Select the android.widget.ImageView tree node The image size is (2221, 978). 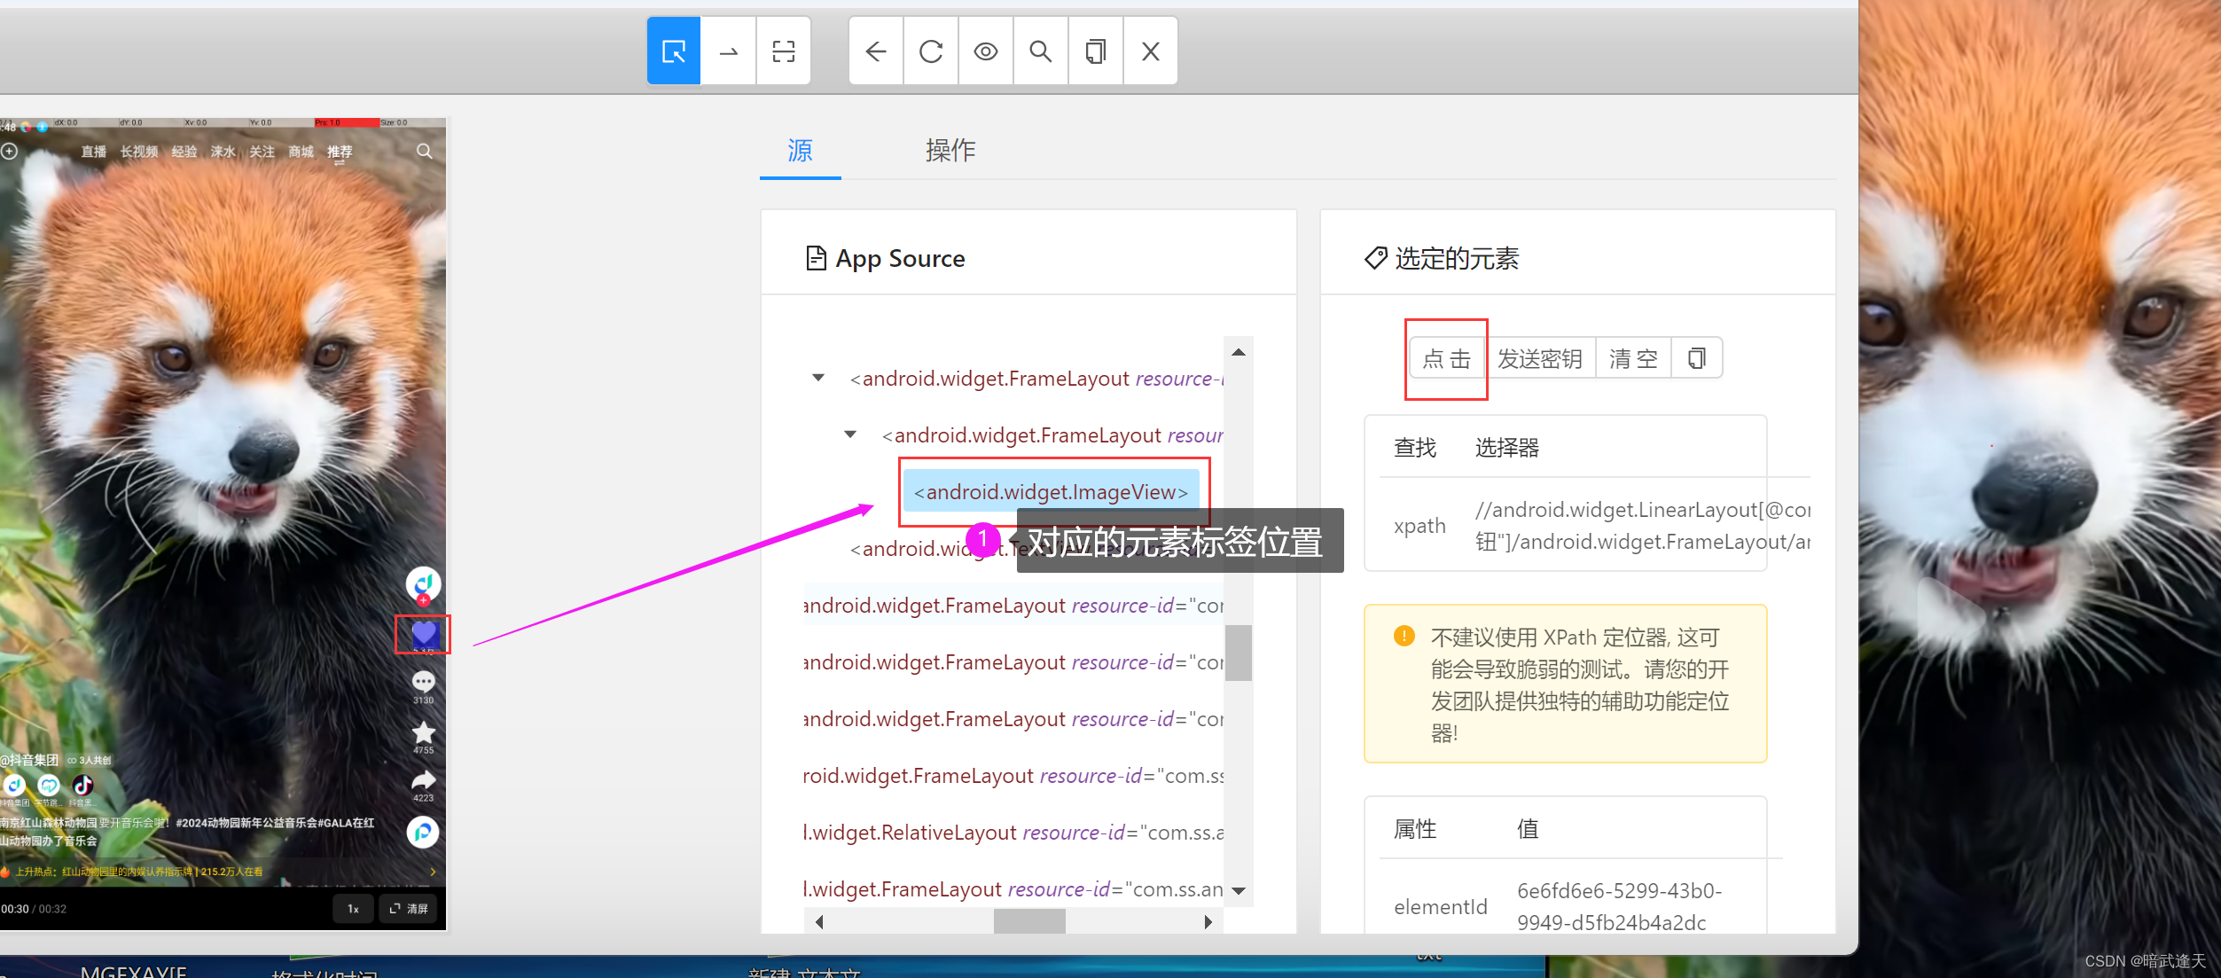click(1052, 492)
